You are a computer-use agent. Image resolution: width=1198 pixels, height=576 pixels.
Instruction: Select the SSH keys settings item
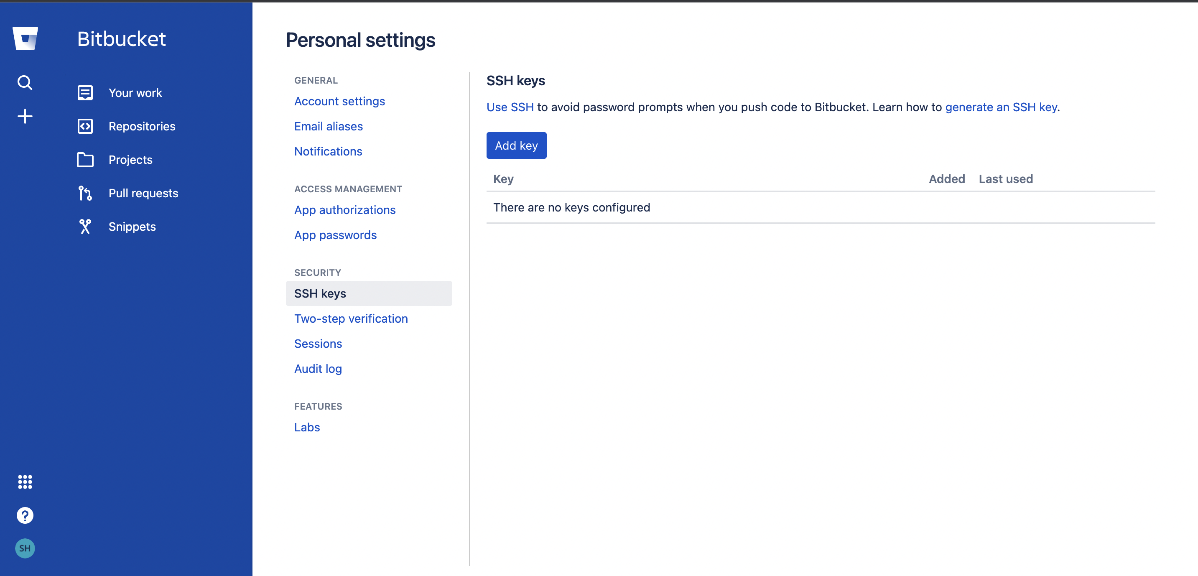[x=320, y=293]
